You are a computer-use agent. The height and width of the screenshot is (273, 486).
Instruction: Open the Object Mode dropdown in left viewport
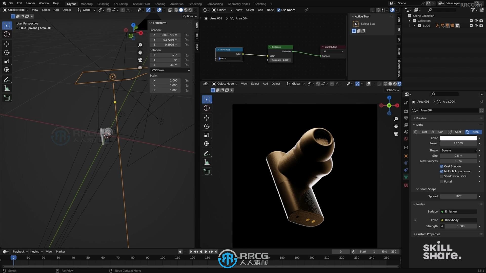tap(16, 10)
